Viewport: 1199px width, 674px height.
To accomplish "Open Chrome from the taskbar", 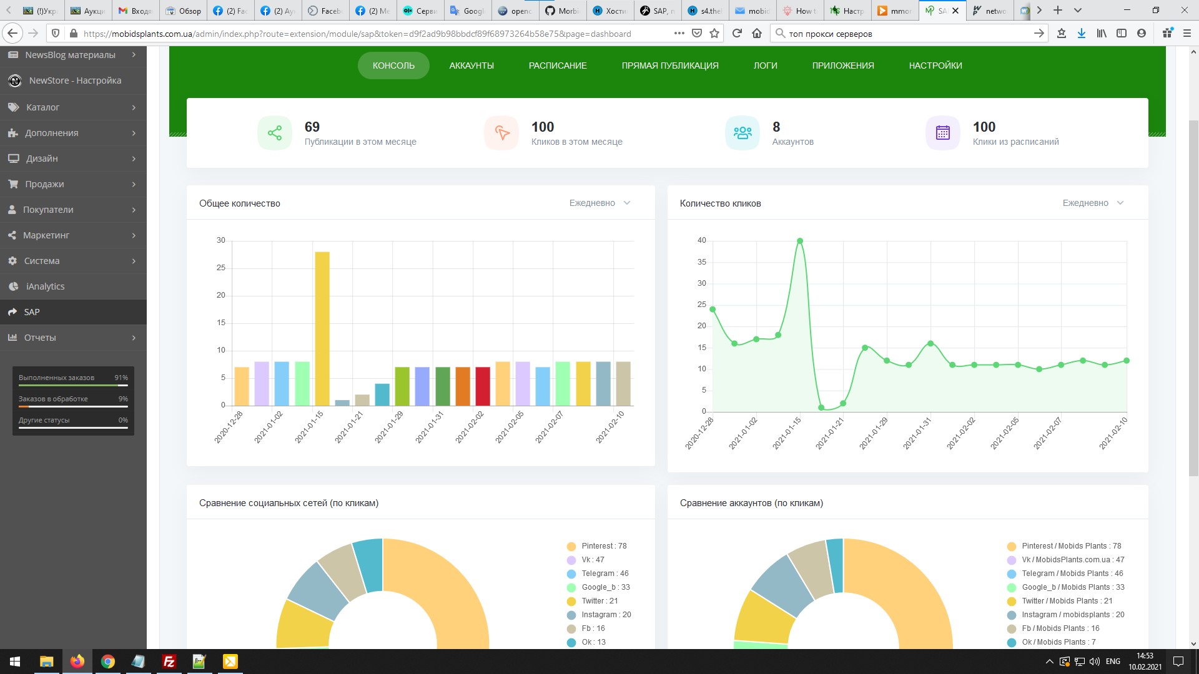I will 107,662.
